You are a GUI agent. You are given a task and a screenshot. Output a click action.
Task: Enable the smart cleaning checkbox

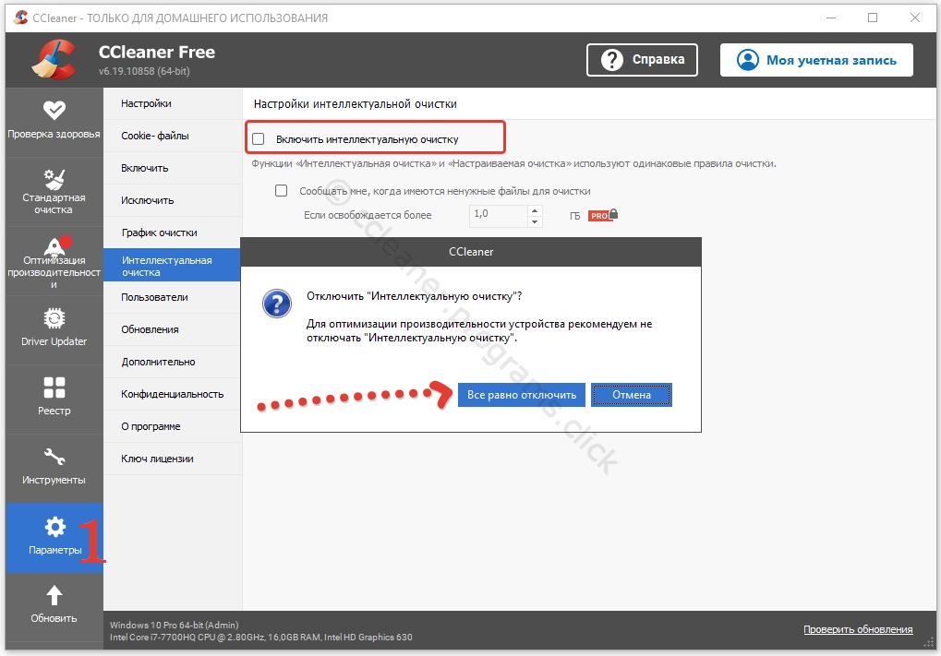[259, 139]
